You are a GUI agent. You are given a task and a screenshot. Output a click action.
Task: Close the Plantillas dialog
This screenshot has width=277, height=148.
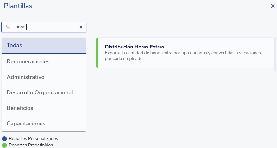273,6
